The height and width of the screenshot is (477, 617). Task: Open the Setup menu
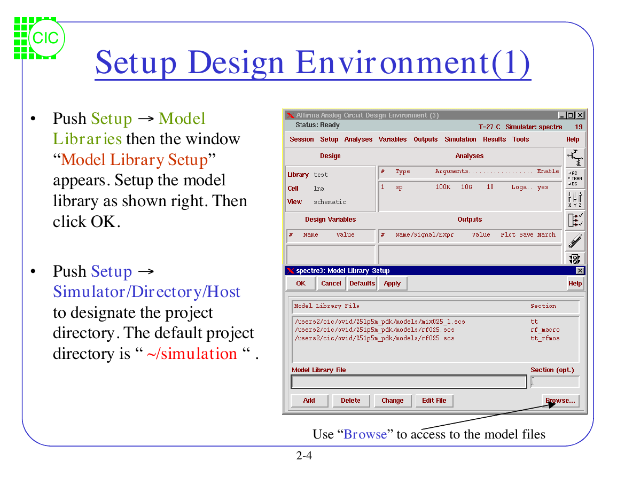330,139
